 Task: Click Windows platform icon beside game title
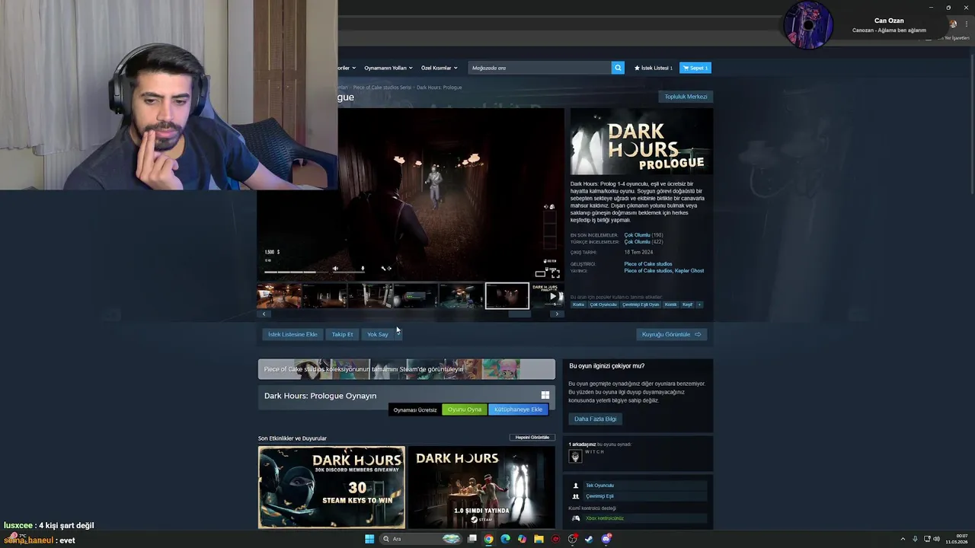coord(545,395)
